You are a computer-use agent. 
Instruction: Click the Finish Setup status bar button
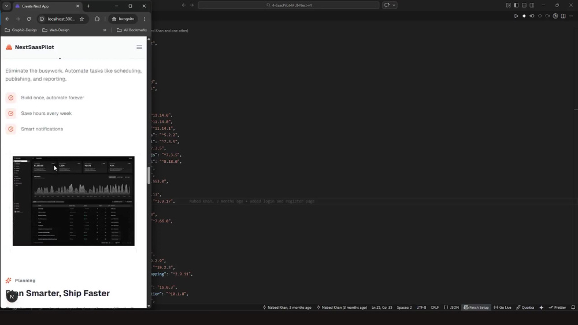pos(476,307)
